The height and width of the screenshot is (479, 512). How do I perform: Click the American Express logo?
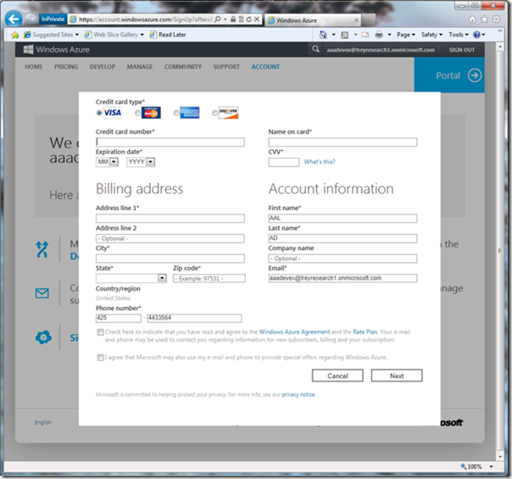pyautogui.click(x=190, y=113)
